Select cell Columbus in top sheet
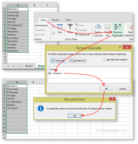138x144 pixels. coord(18,38)
